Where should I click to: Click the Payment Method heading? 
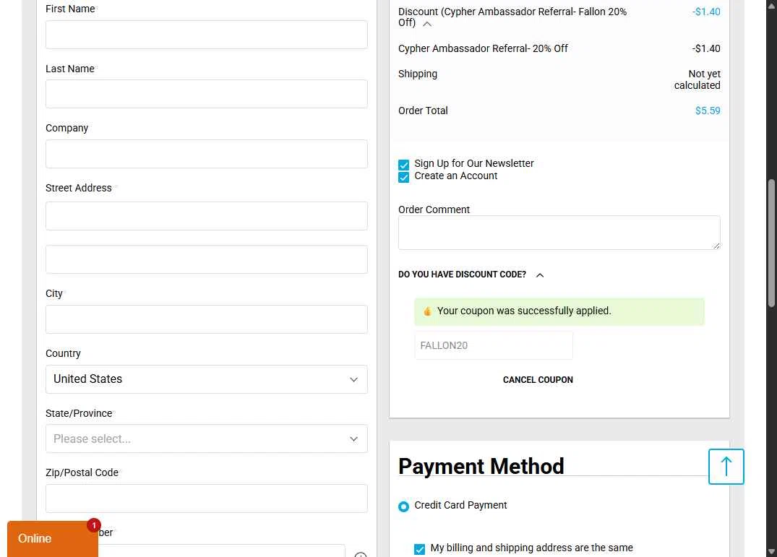pos(481,467)
